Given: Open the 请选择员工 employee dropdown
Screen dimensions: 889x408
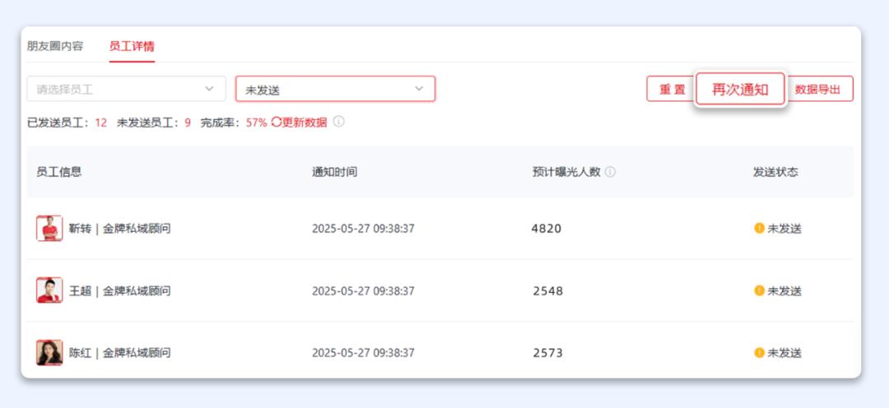Looking at the screenshot, I should (126, 89).
